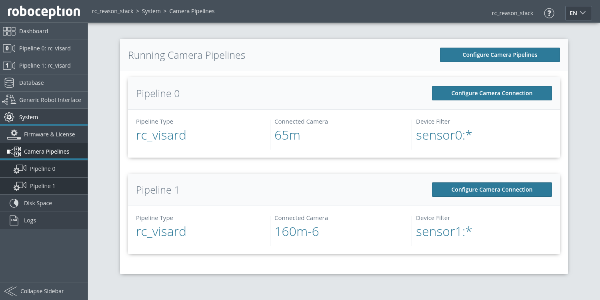600x300 pixels.
Task: Click the Pipeline 0 camera icon in sidebar
Action: point(9,48)
